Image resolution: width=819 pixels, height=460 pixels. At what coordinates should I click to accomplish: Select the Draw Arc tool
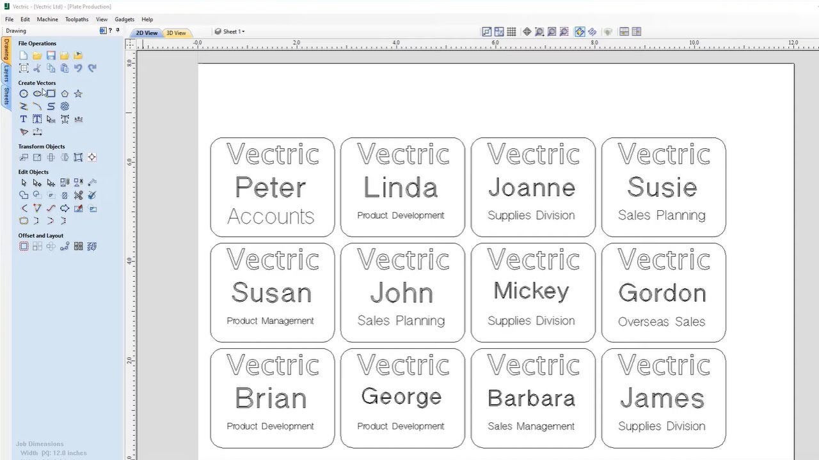(x=37, y=106)
